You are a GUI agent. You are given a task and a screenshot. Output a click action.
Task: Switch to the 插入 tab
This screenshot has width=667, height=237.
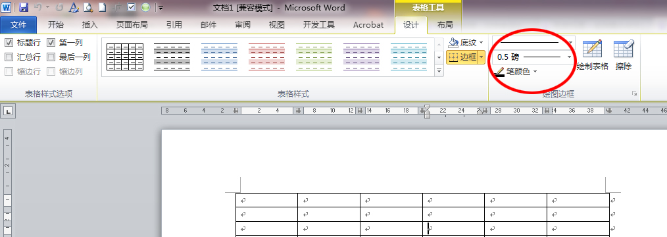click(89, 25)
